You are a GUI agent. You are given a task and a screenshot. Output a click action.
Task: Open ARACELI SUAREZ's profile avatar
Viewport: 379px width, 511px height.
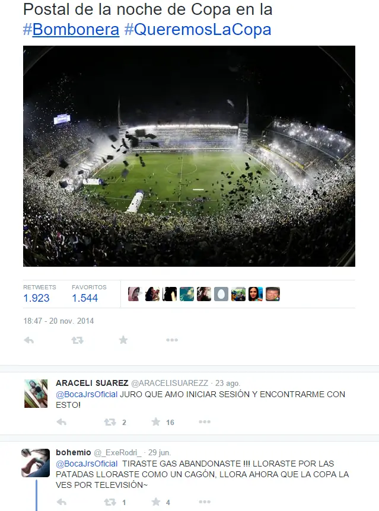pyautogui.click(x=36, y=394)
